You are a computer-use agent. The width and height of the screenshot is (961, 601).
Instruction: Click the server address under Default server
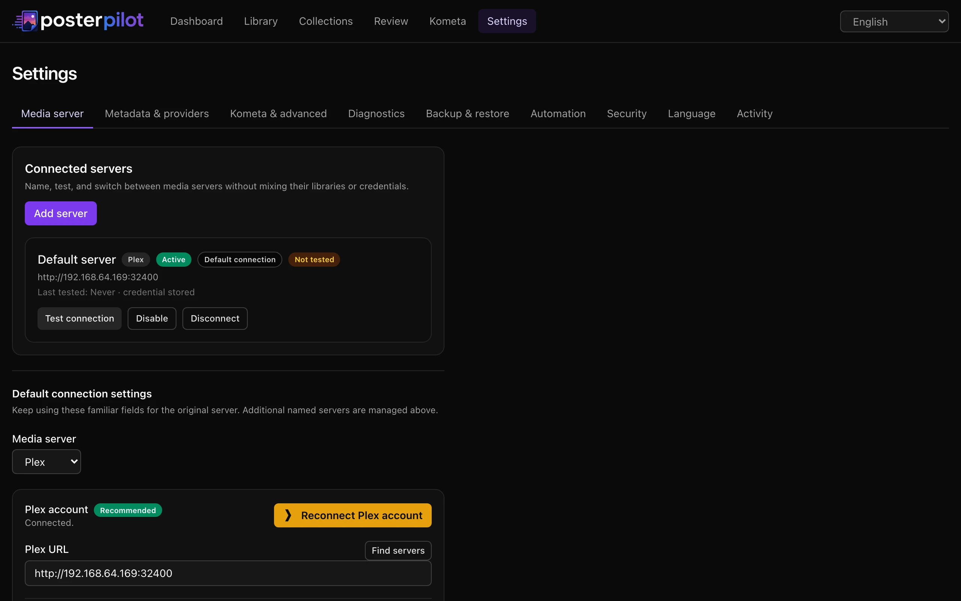[x=98, y=277]
